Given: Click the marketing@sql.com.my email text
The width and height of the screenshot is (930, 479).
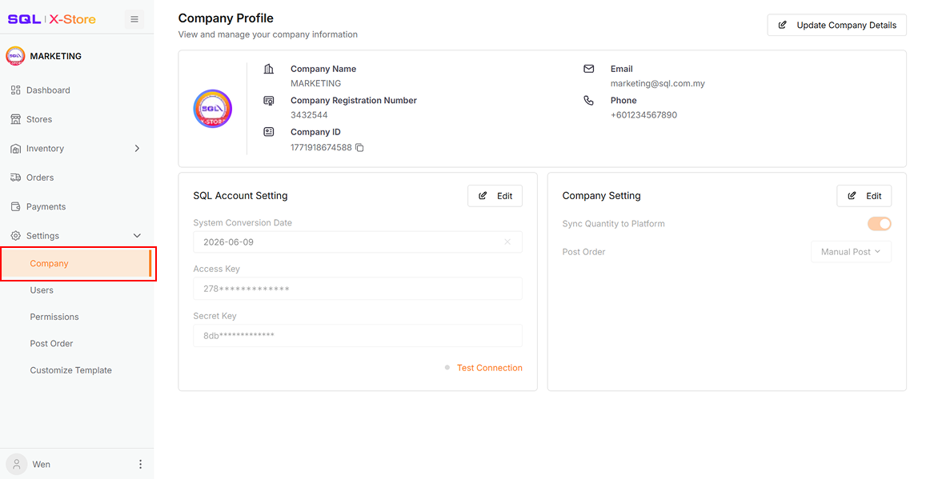Looking at the screenshot, I should coord(658,84).
